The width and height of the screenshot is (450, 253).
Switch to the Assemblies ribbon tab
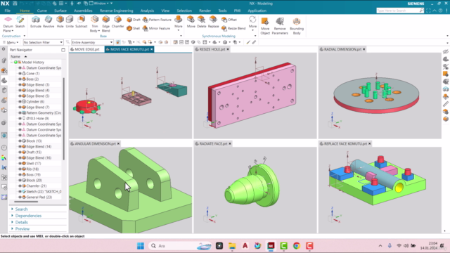pos(83,11)
